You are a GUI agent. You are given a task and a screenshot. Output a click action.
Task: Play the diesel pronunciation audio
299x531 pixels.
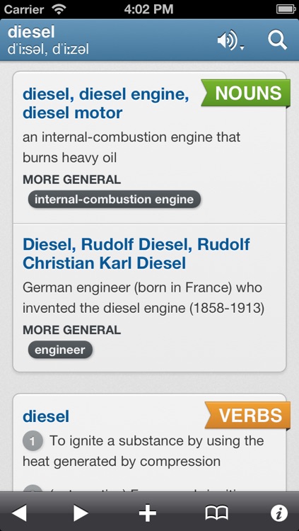227,41
